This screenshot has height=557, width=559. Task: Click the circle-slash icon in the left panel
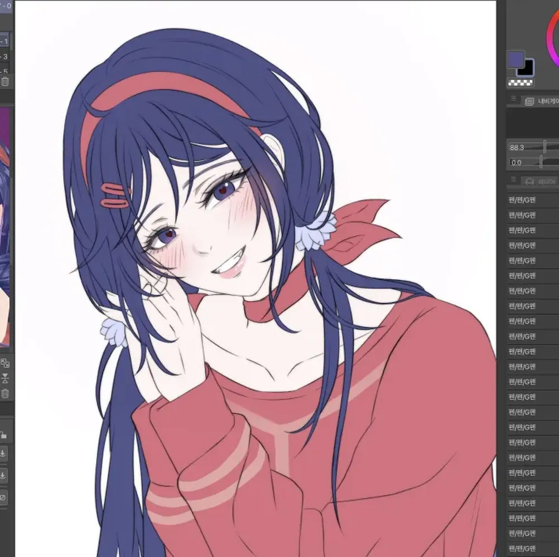click(x=3, y=497)
